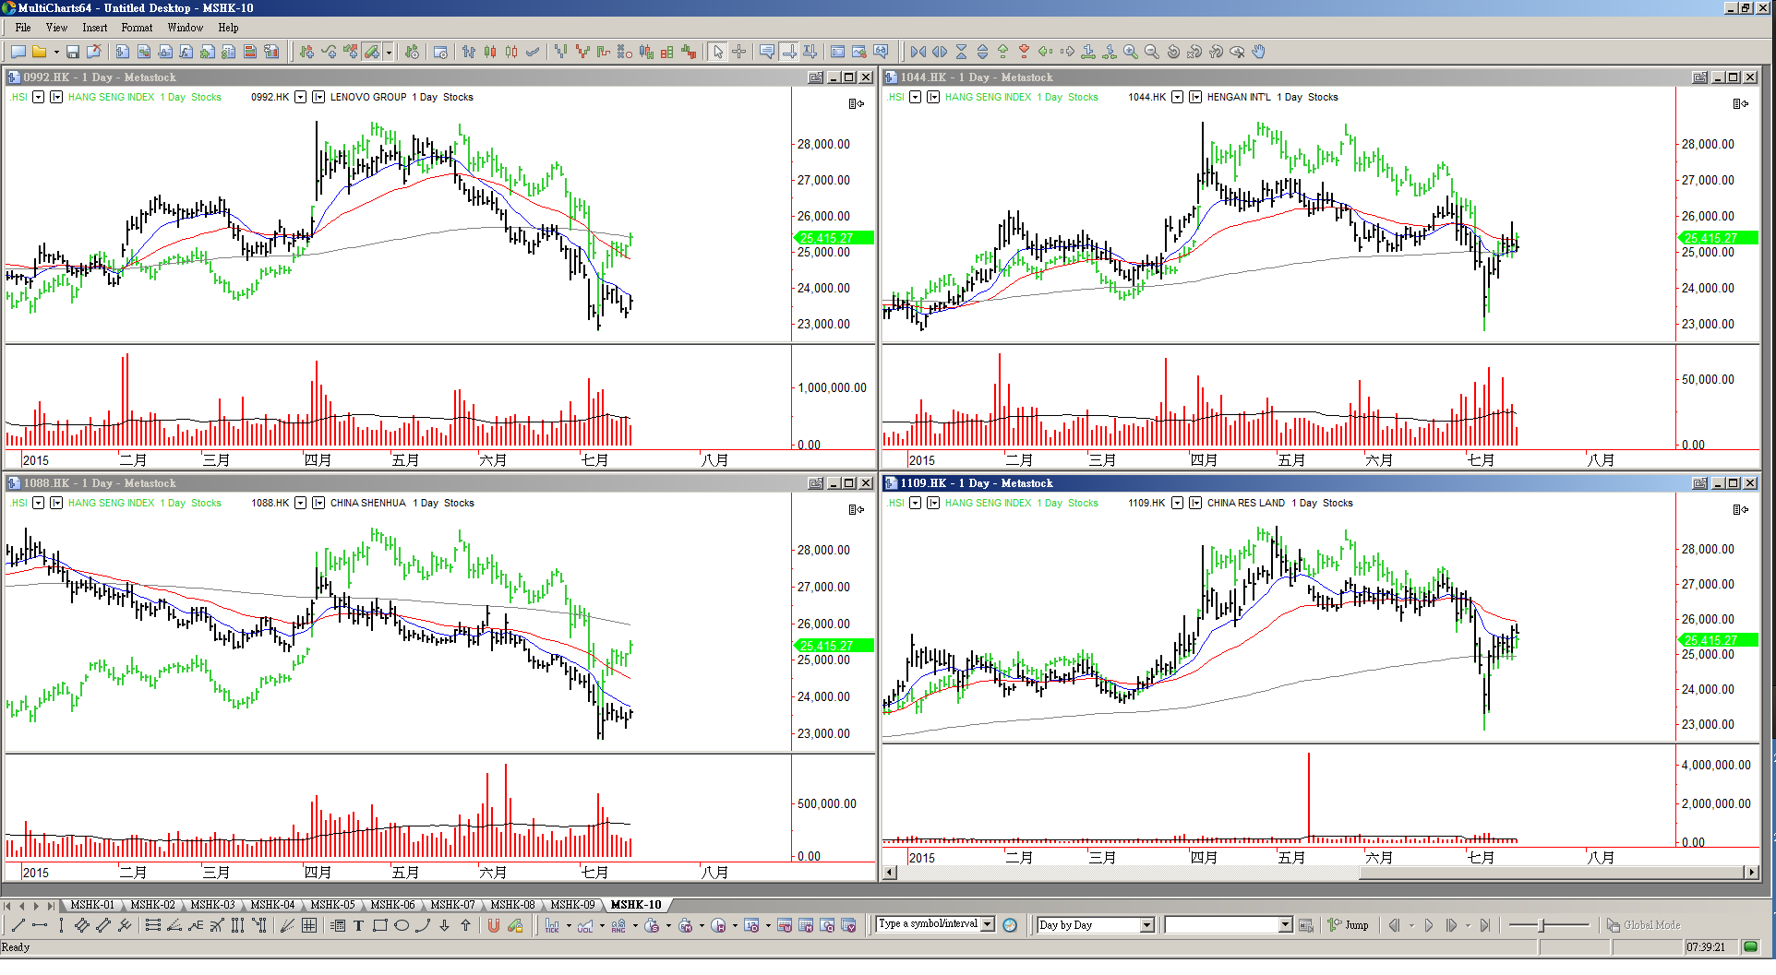Select the hand pan tool icon
1776x975 pixels.
click(x=1259, y=53)
